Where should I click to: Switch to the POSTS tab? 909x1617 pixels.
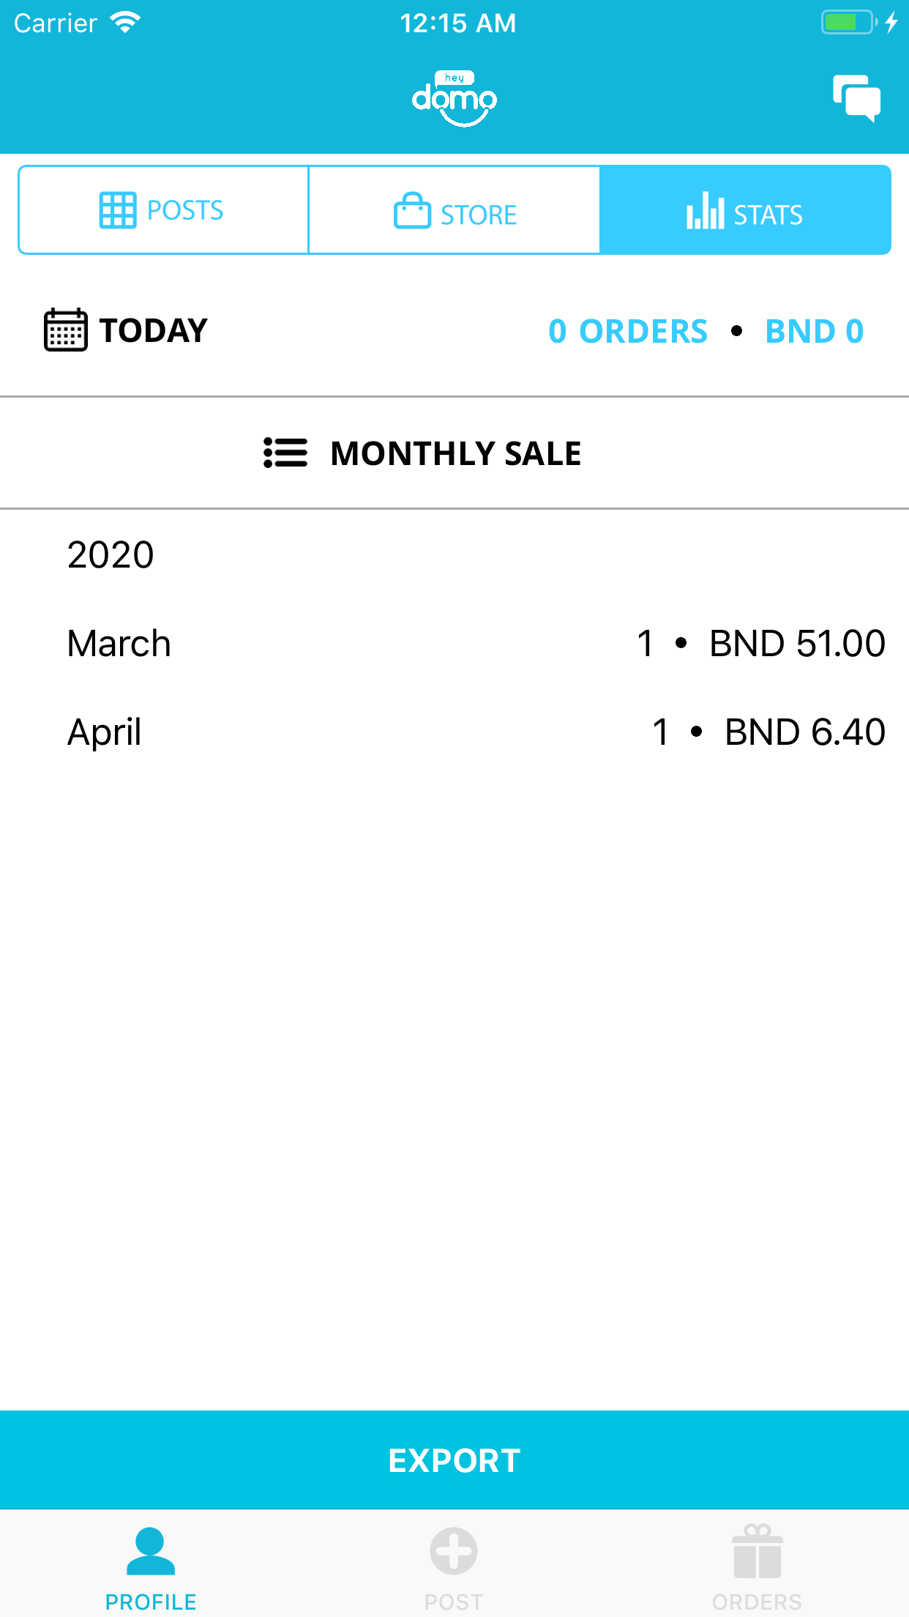click(163, 210)
